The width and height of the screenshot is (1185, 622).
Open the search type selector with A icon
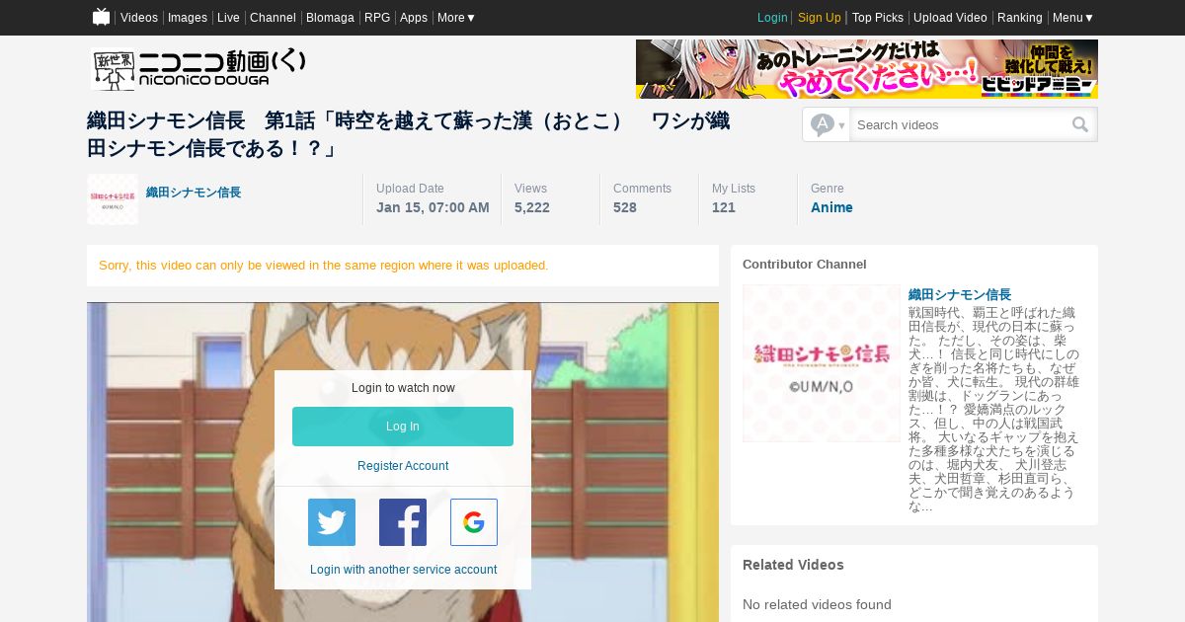point(827,124)
